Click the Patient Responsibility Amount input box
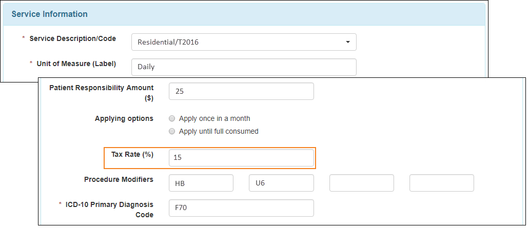Viewport: 528px width, 228px height. pyautogui.click(x=241, y=91)
